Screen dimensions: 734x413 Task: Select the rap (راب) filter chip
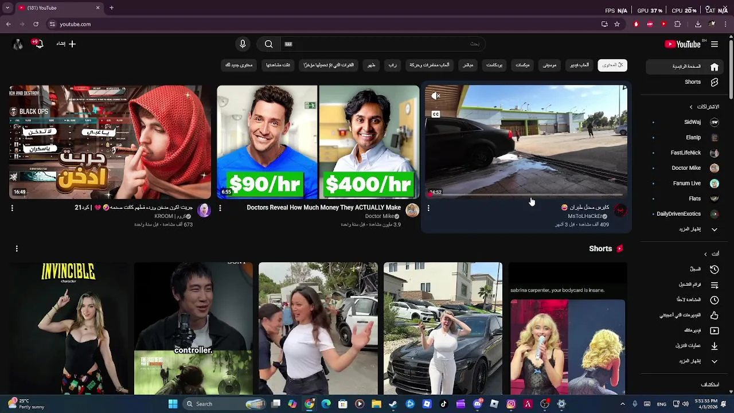point(392,65)
